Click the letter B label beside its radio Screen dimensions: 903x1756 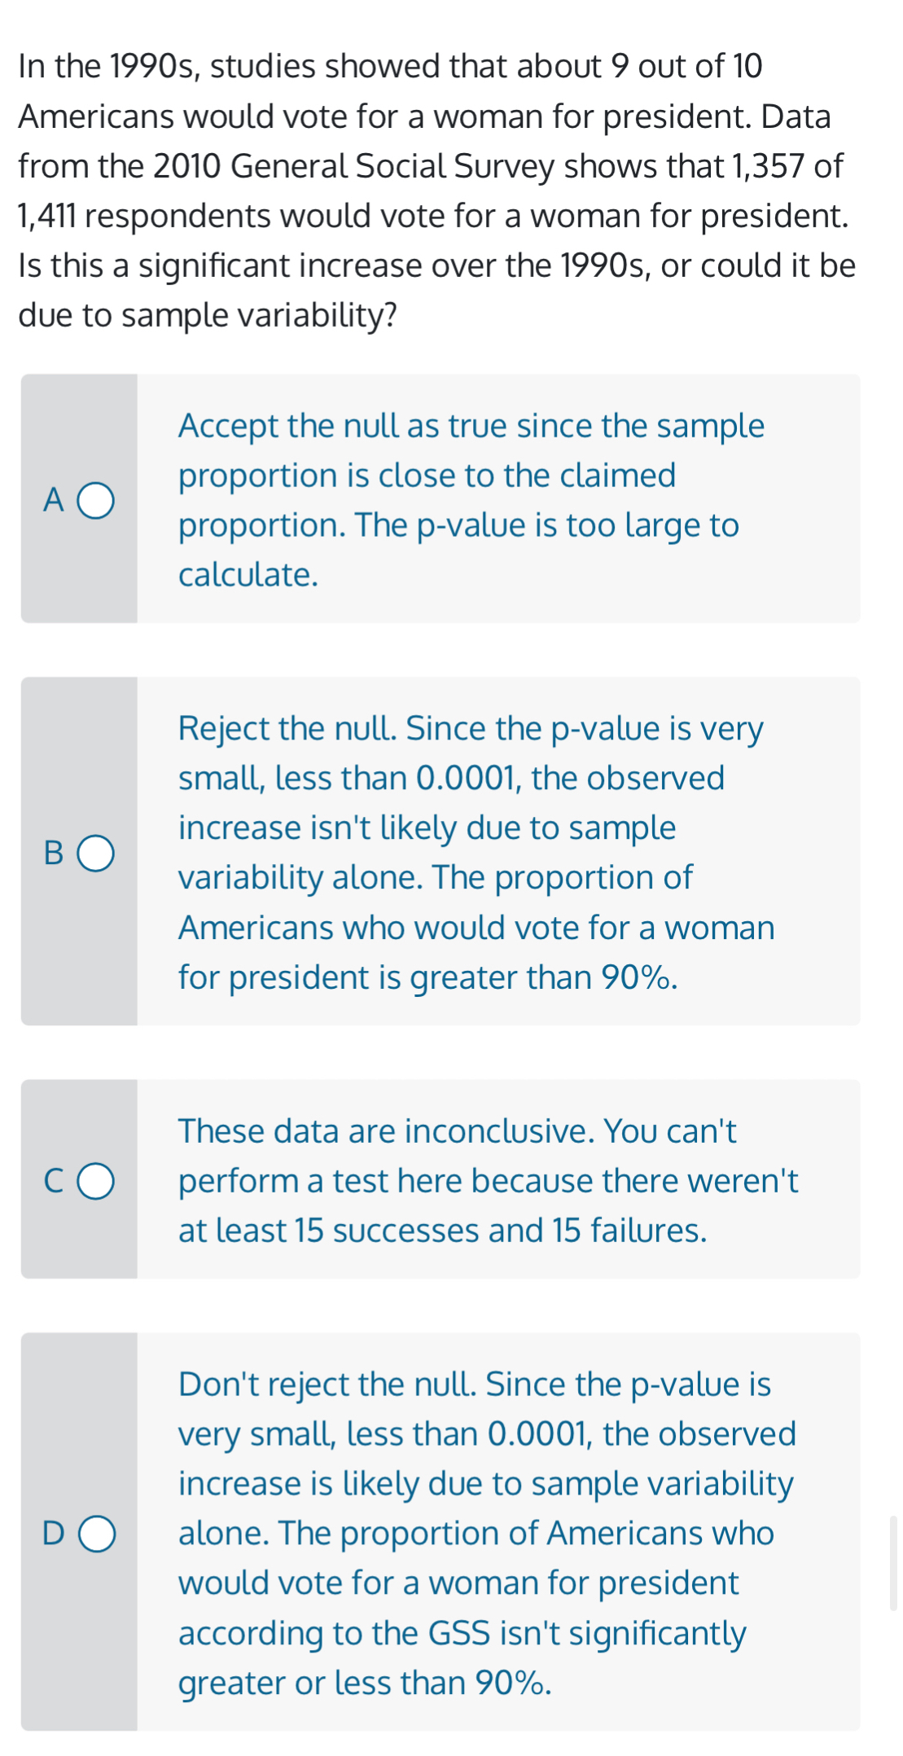pyautogui.click(x=54, y=853)
